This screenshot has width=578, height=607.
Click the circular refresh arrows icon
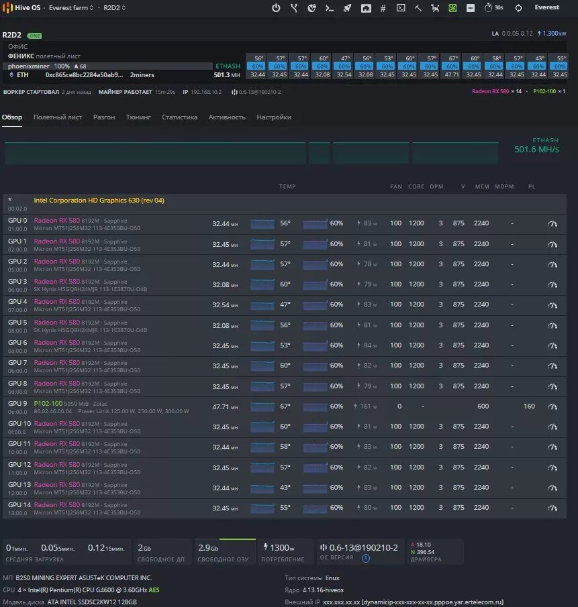coord(518,8)
